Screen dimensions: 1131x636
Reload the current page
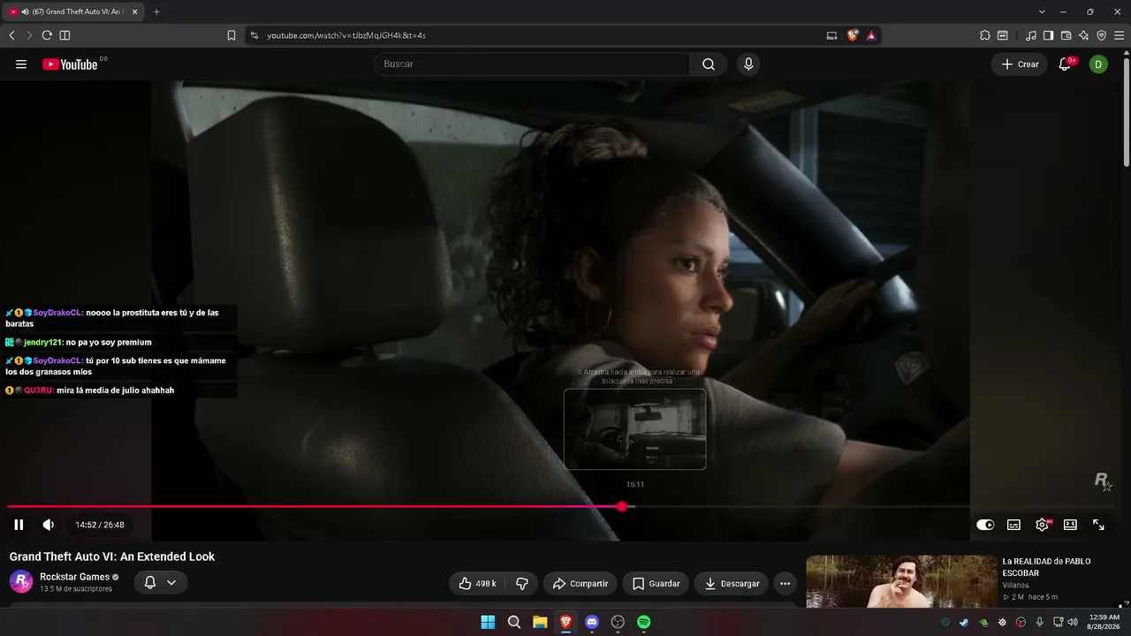[x=47, y=35]
